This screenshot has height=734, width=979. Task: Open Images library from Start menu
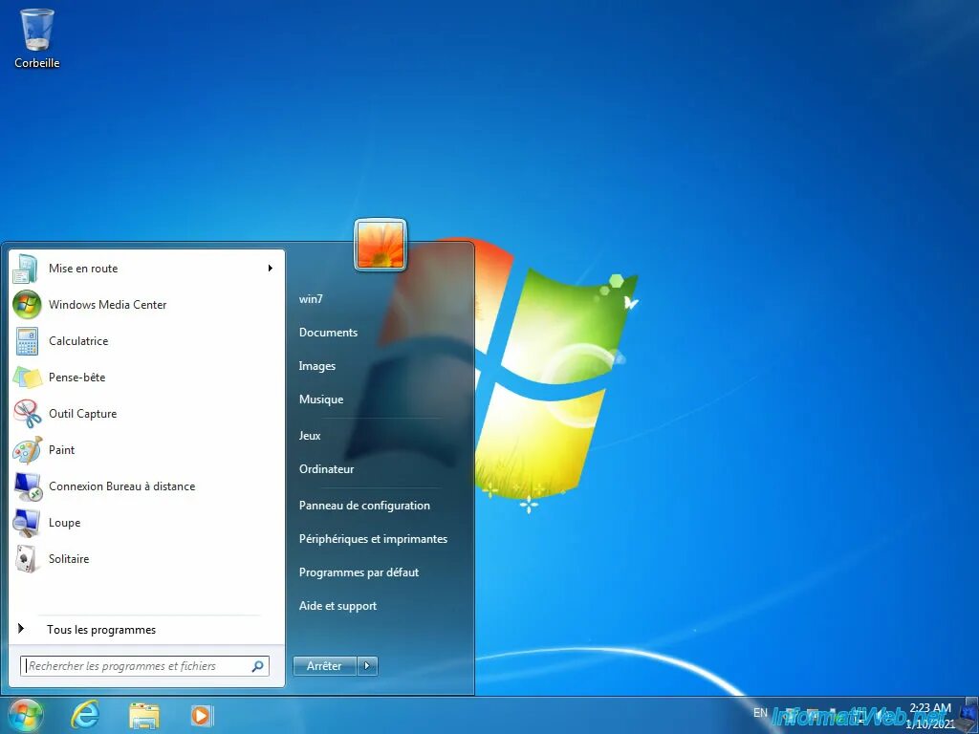tap(317, 366)
